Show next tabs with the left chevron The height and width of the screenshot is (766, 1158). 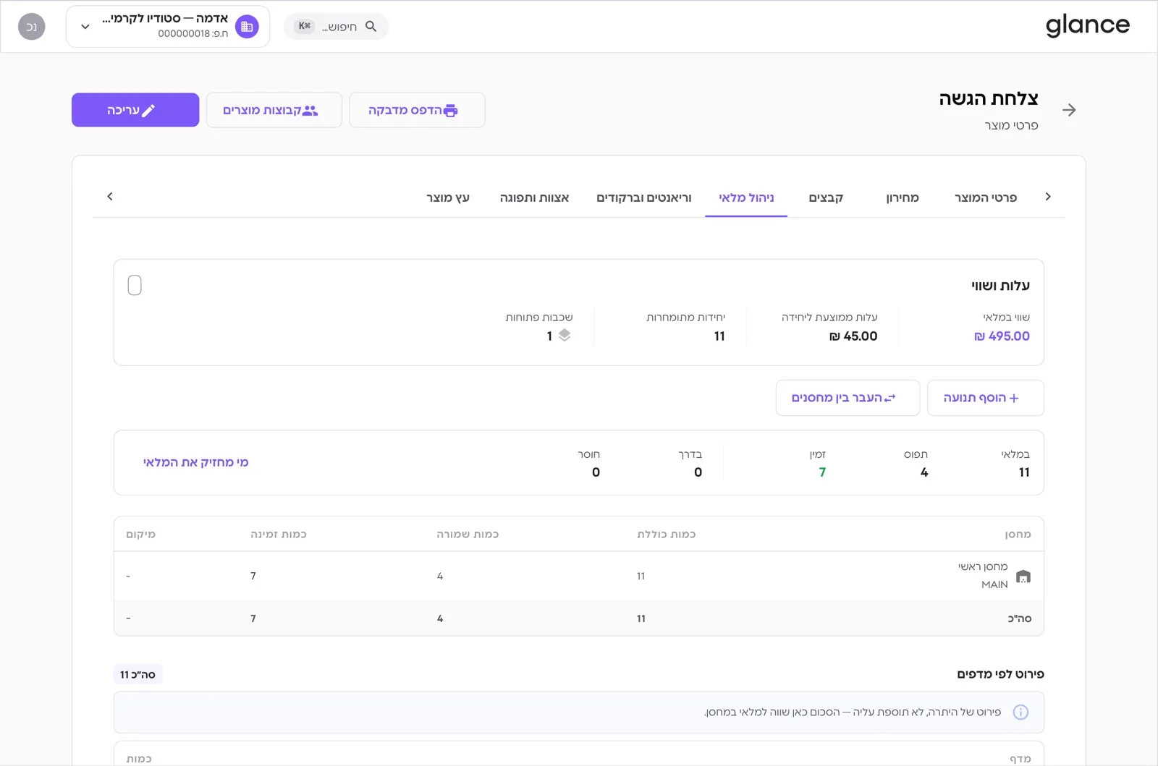tap(110, 197)
